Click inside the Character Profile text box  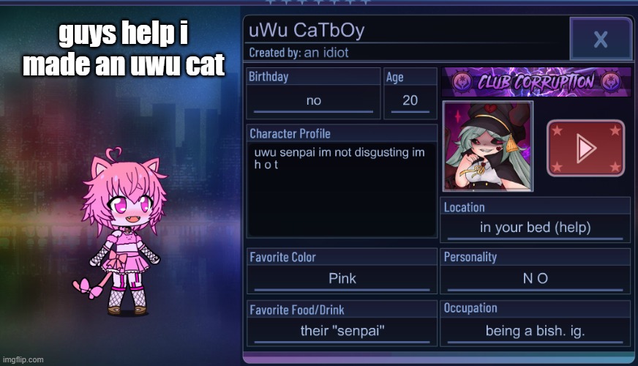(x=342, y=190)
